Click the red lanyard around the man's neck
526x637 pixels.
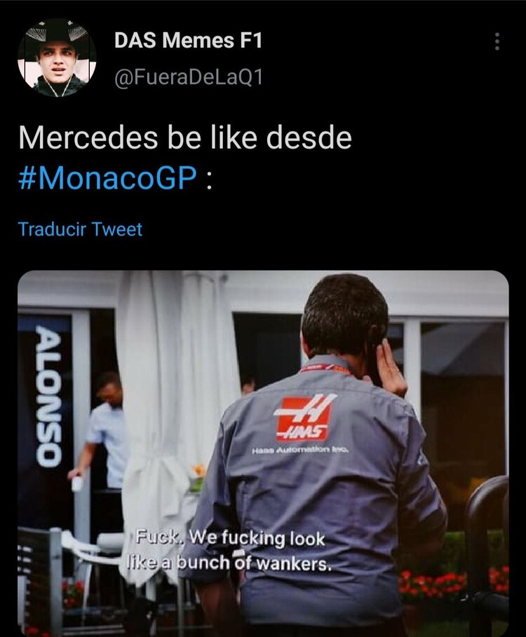325,369
